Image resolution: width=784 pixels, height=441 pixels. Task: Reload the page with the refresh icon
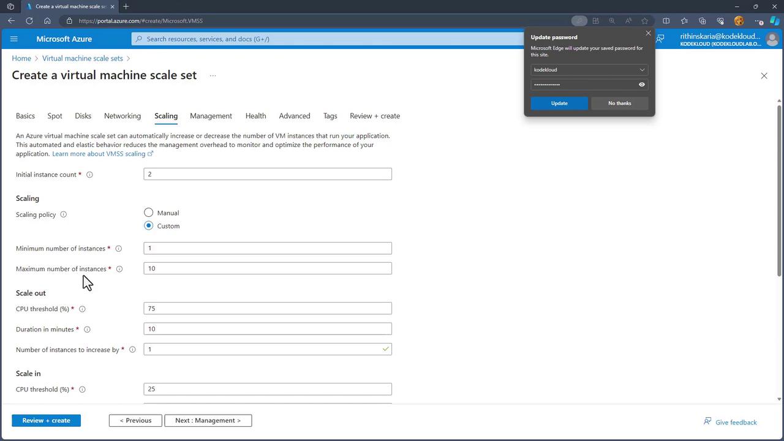(29, 21)
